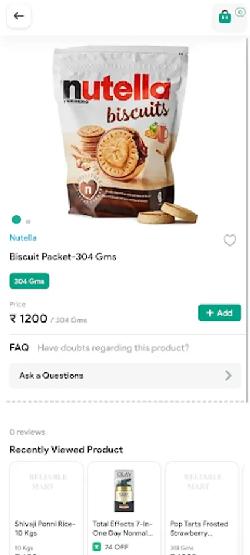Click the FAQ heading
The width and height of the screenshot is (250, 555).
pyautogui.click(x=19, y=348)
